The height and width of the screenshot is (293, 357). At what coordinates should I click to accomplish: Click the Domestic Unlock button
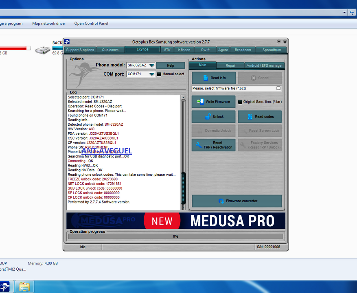coord(214,131)
